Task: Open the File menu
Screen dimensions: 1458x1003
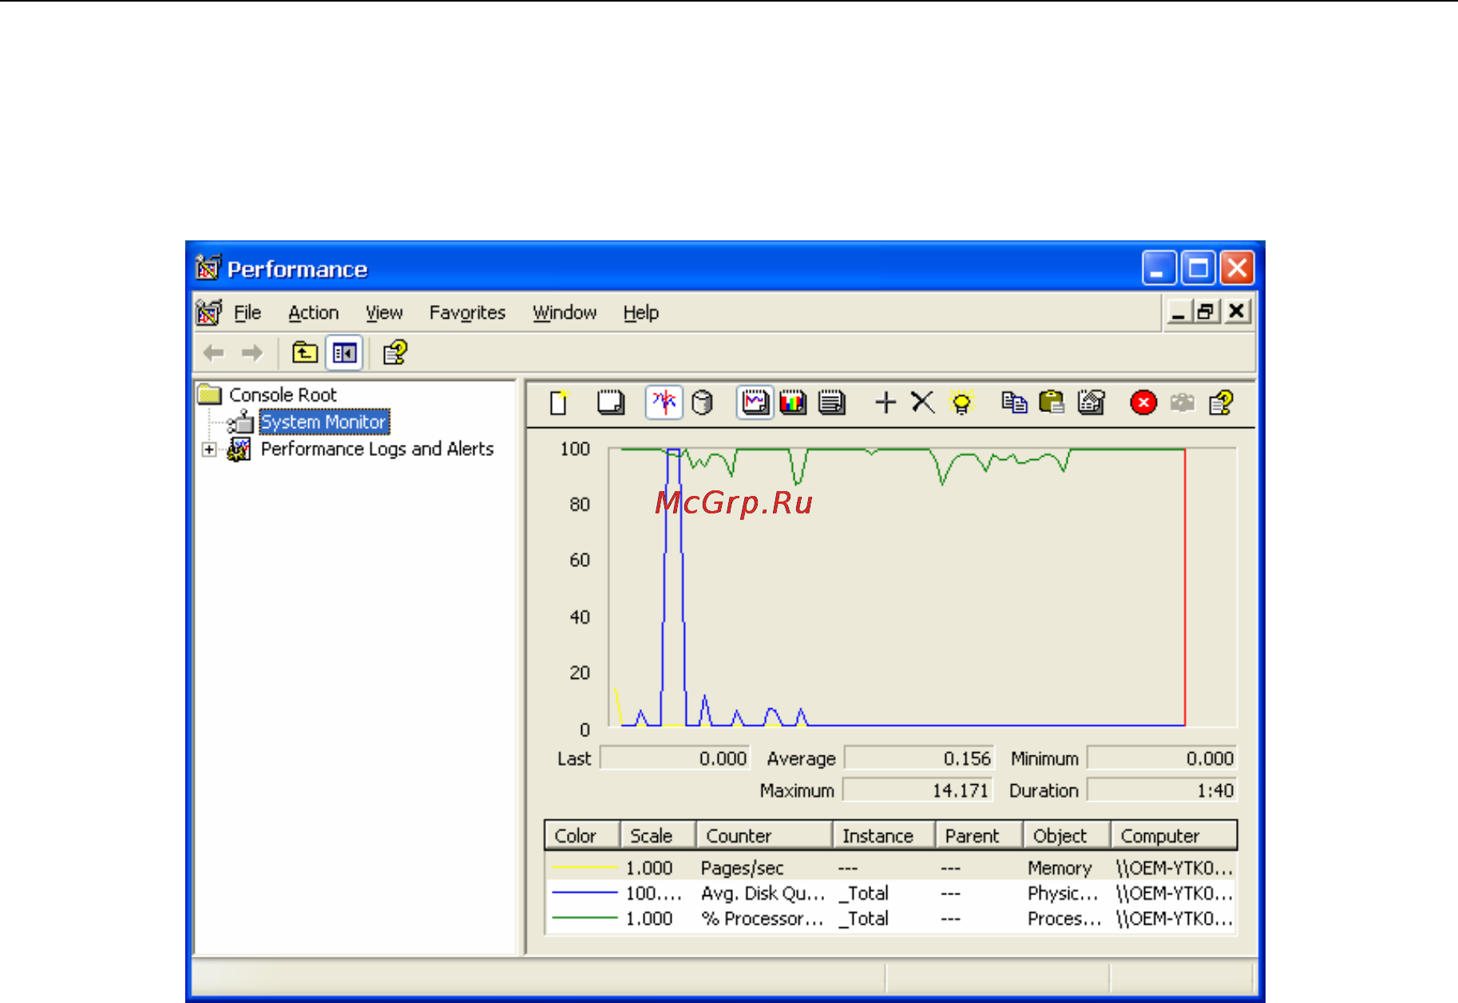Action: [248, 312]
